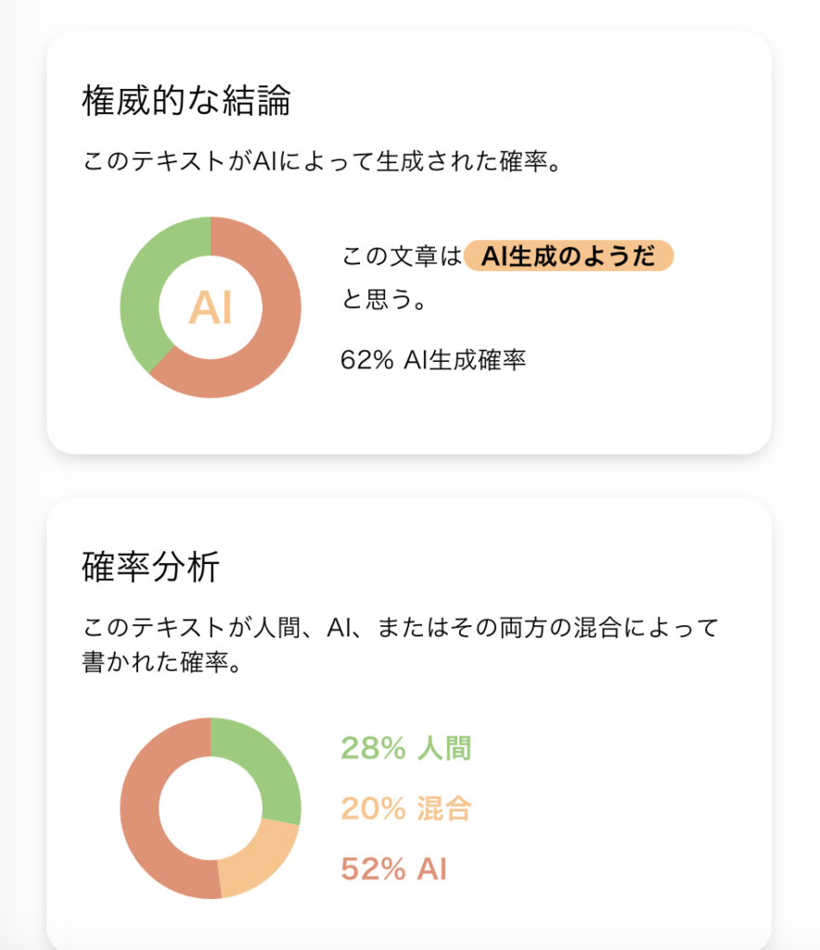This screenshot has width=820, height=950.
Task: Click the white center of the lower donut chart
Action: (211, 808)
